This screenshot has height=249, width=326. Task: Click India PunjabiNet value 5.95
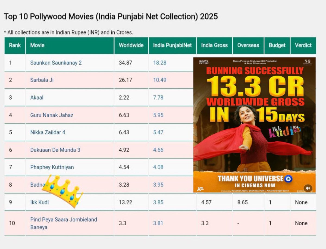(x=158, y=115)
